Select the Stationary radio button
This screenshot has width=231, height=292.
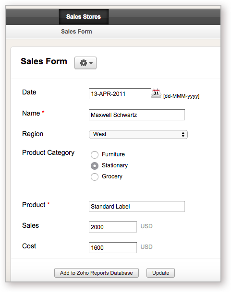(x=95, y=166)
